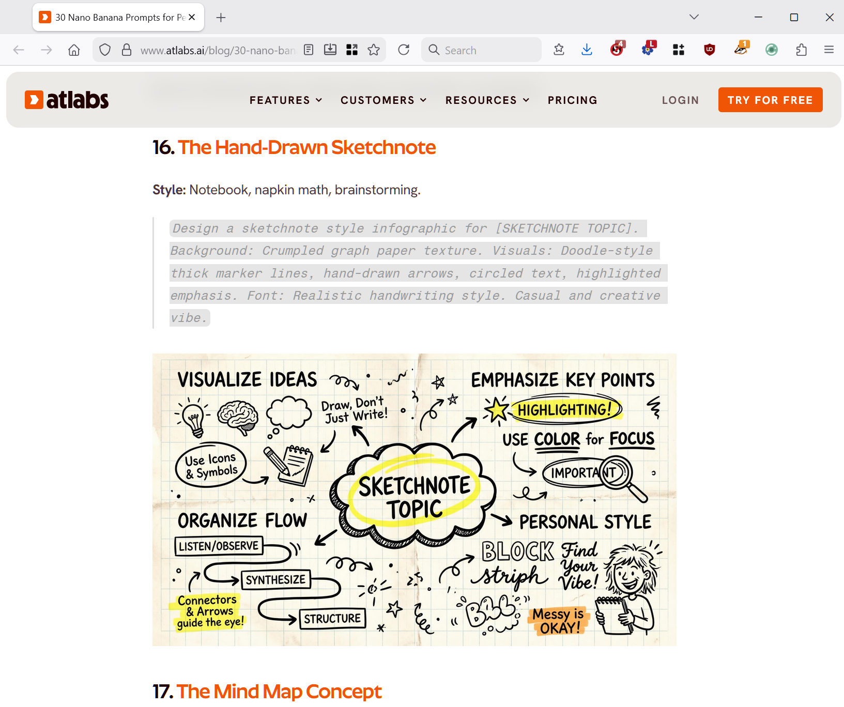Expand the FEATURES dropdown menu
The height and width of the screenshot is (707, 844).
tap(286, 100)
